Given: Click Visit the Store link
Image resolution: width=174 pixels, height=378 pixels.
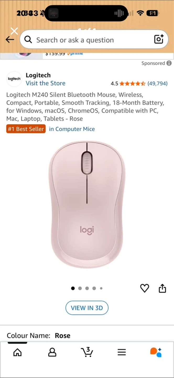Looking at the screenshot, I should tap(46, 83).
